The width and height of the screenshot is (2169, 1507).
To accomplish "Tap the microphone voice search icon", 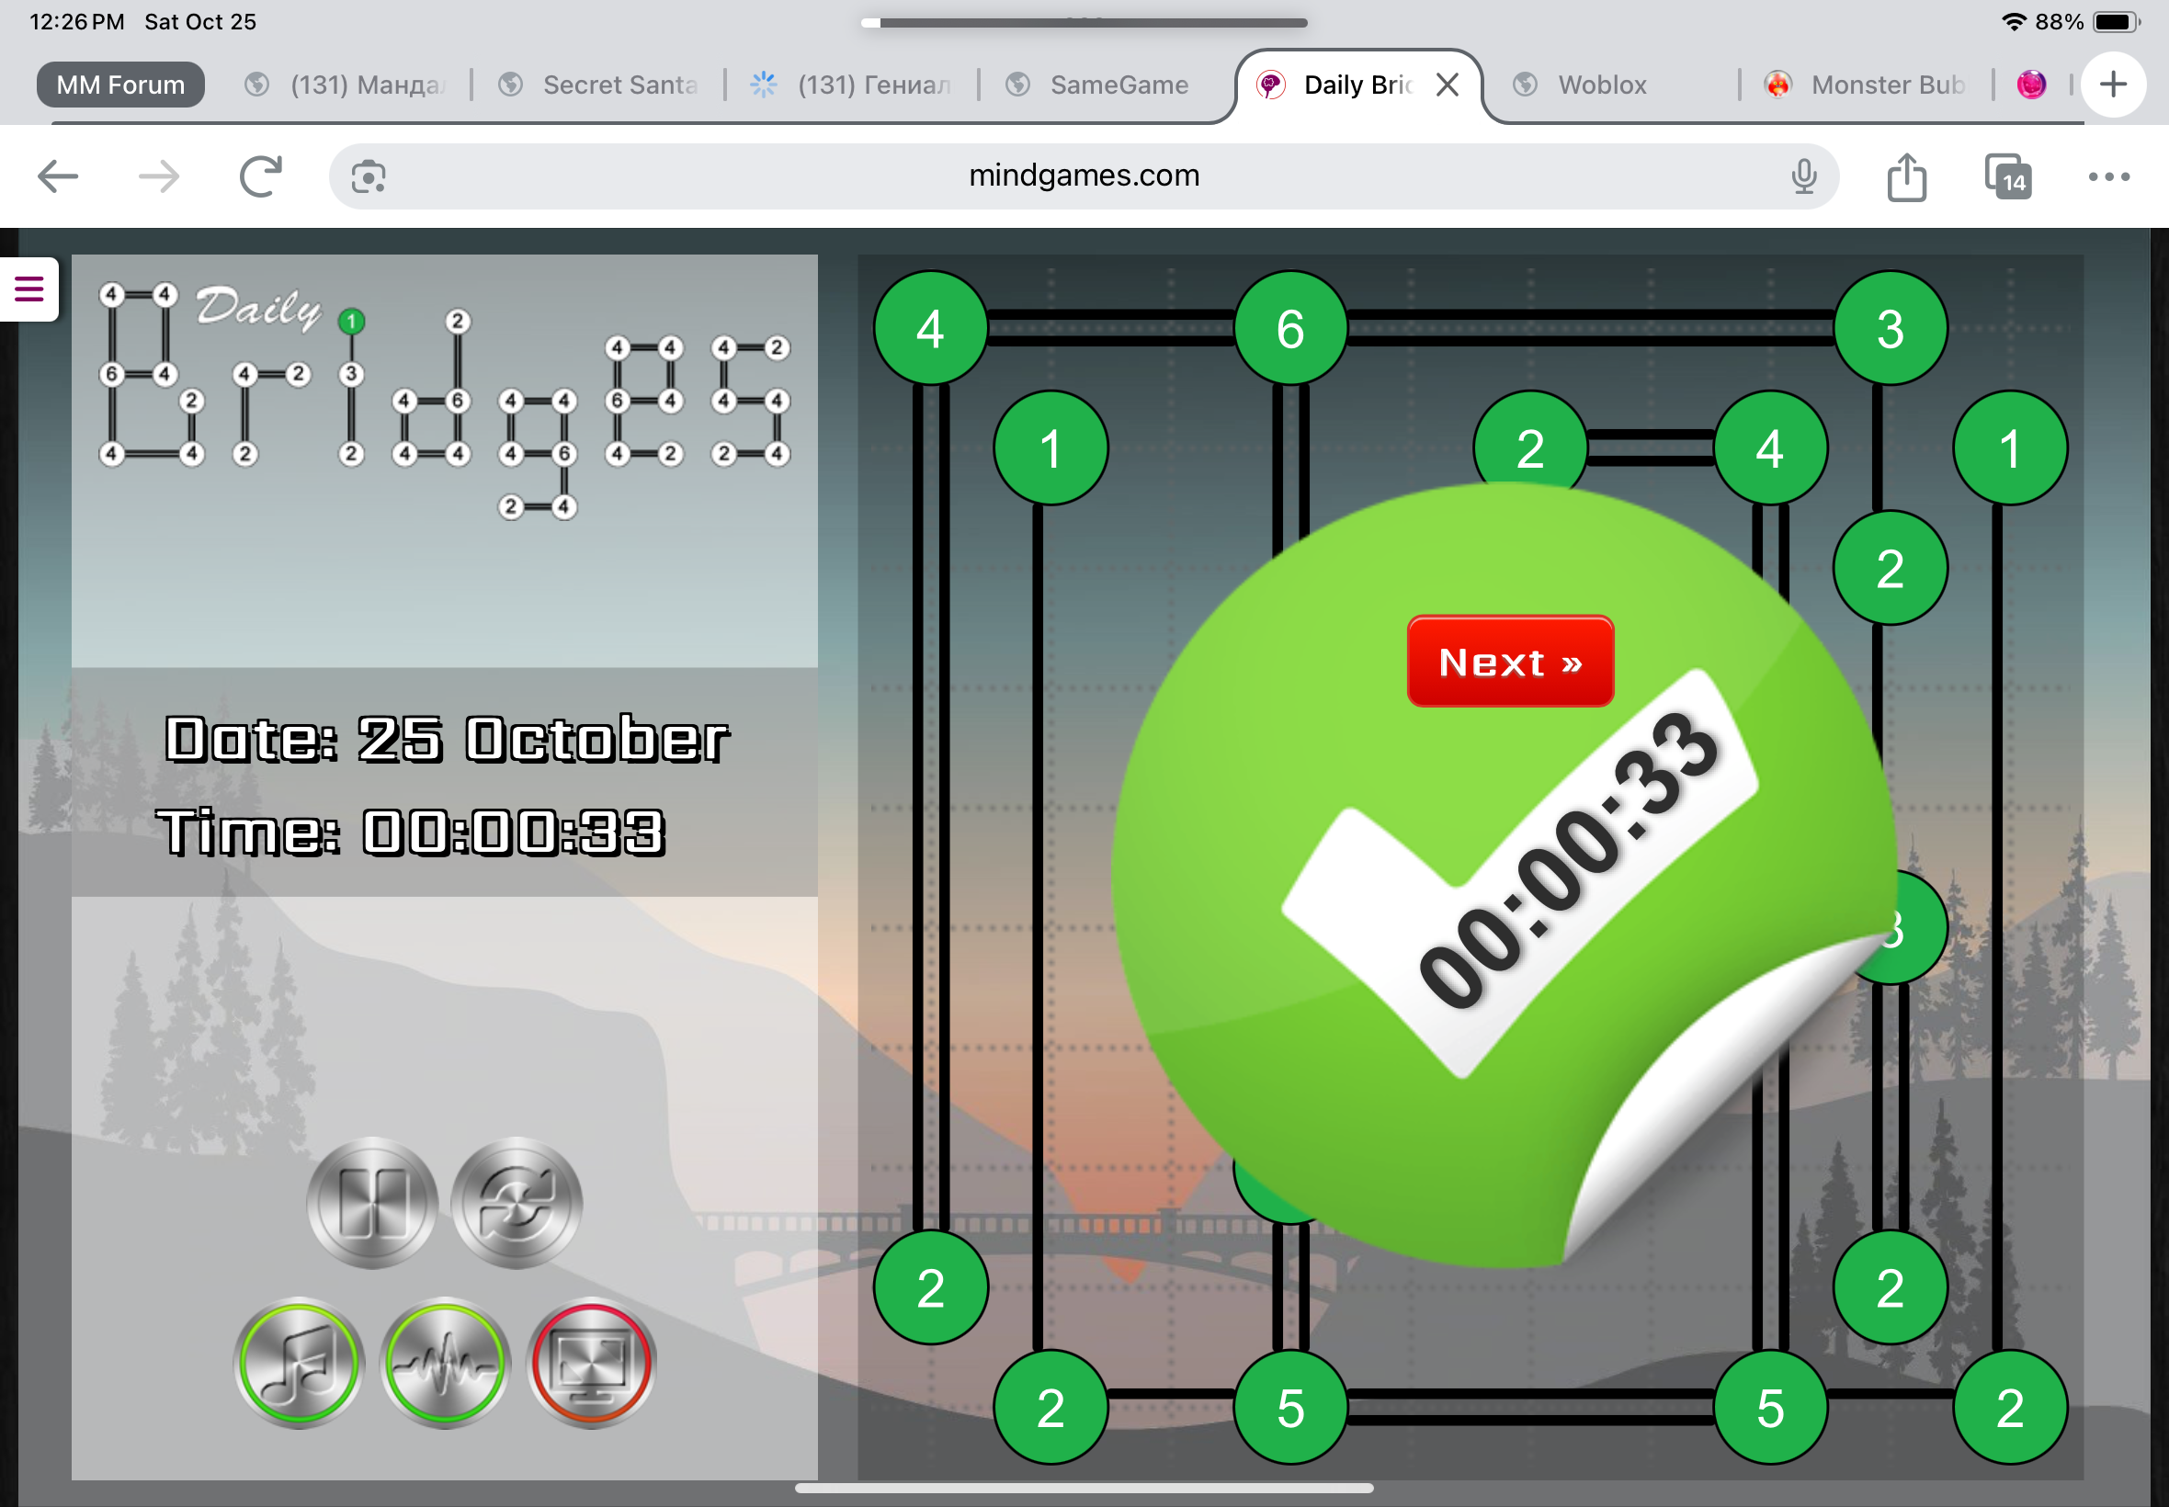I will pos(1803,176).
